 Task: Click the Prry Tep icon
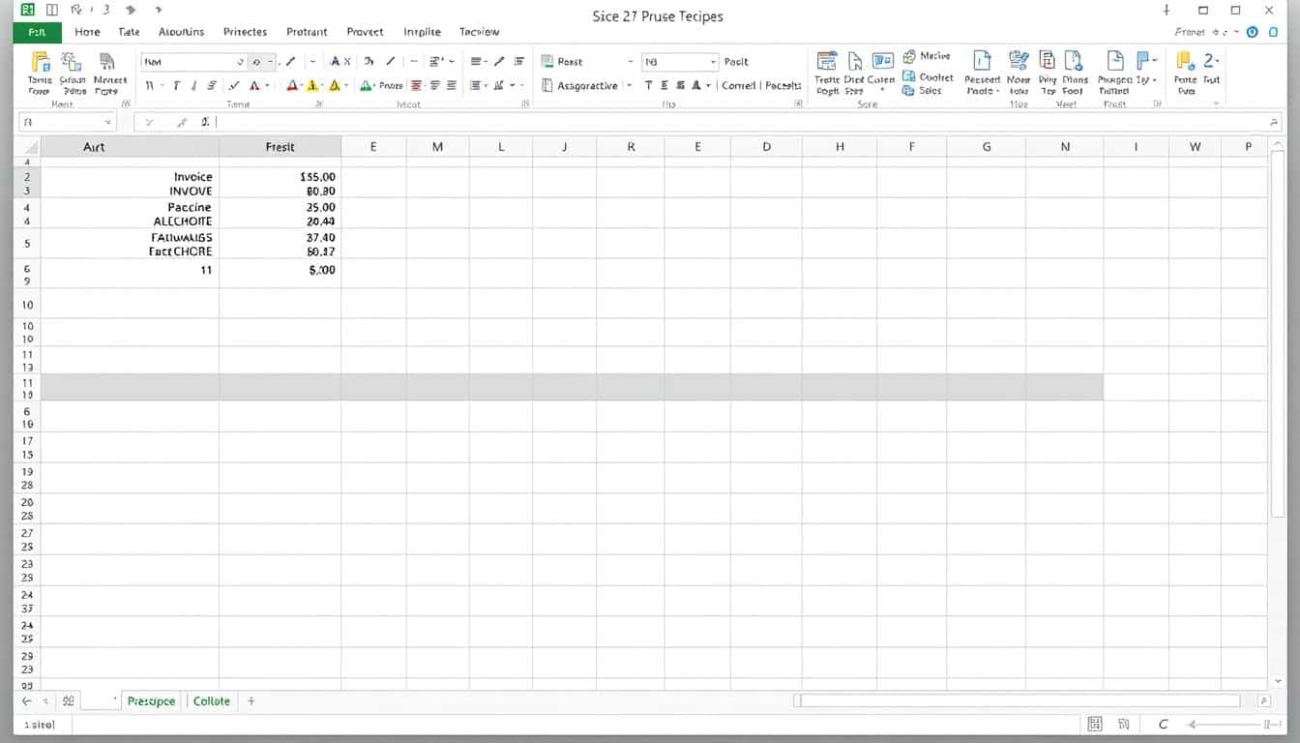pos(1048,62)
